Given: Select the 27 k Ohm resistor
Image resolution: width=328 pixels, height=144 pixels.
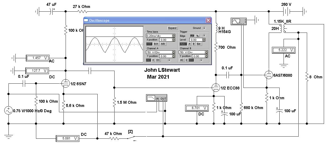Looking at the screenshot, I should (82, 11).
